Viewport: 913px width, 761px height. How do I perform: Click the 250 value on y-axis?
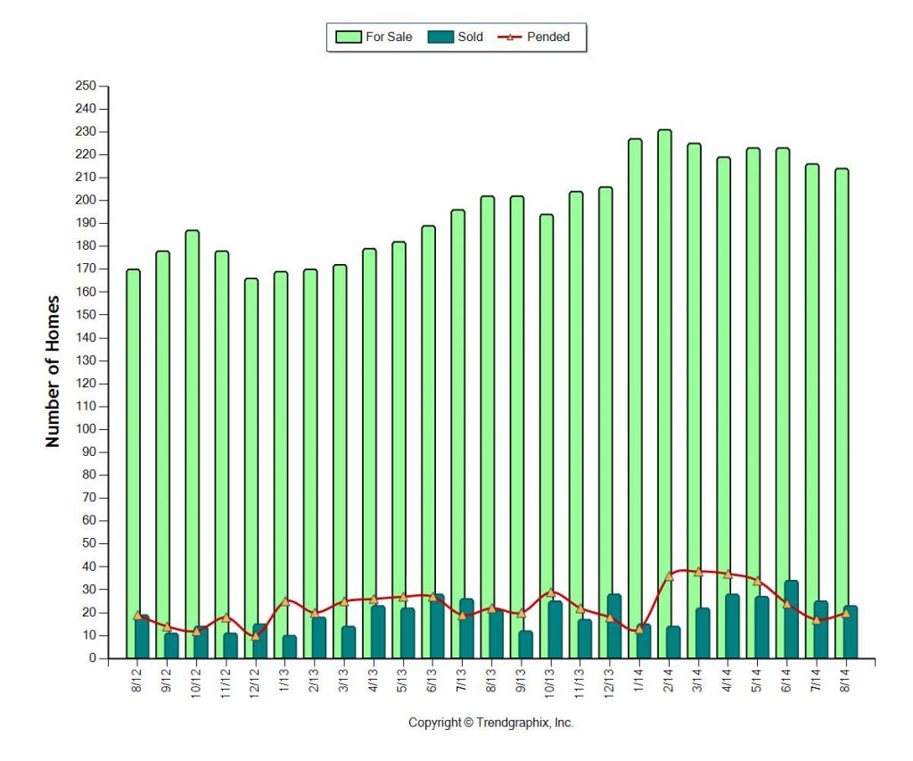coord(85,87)
